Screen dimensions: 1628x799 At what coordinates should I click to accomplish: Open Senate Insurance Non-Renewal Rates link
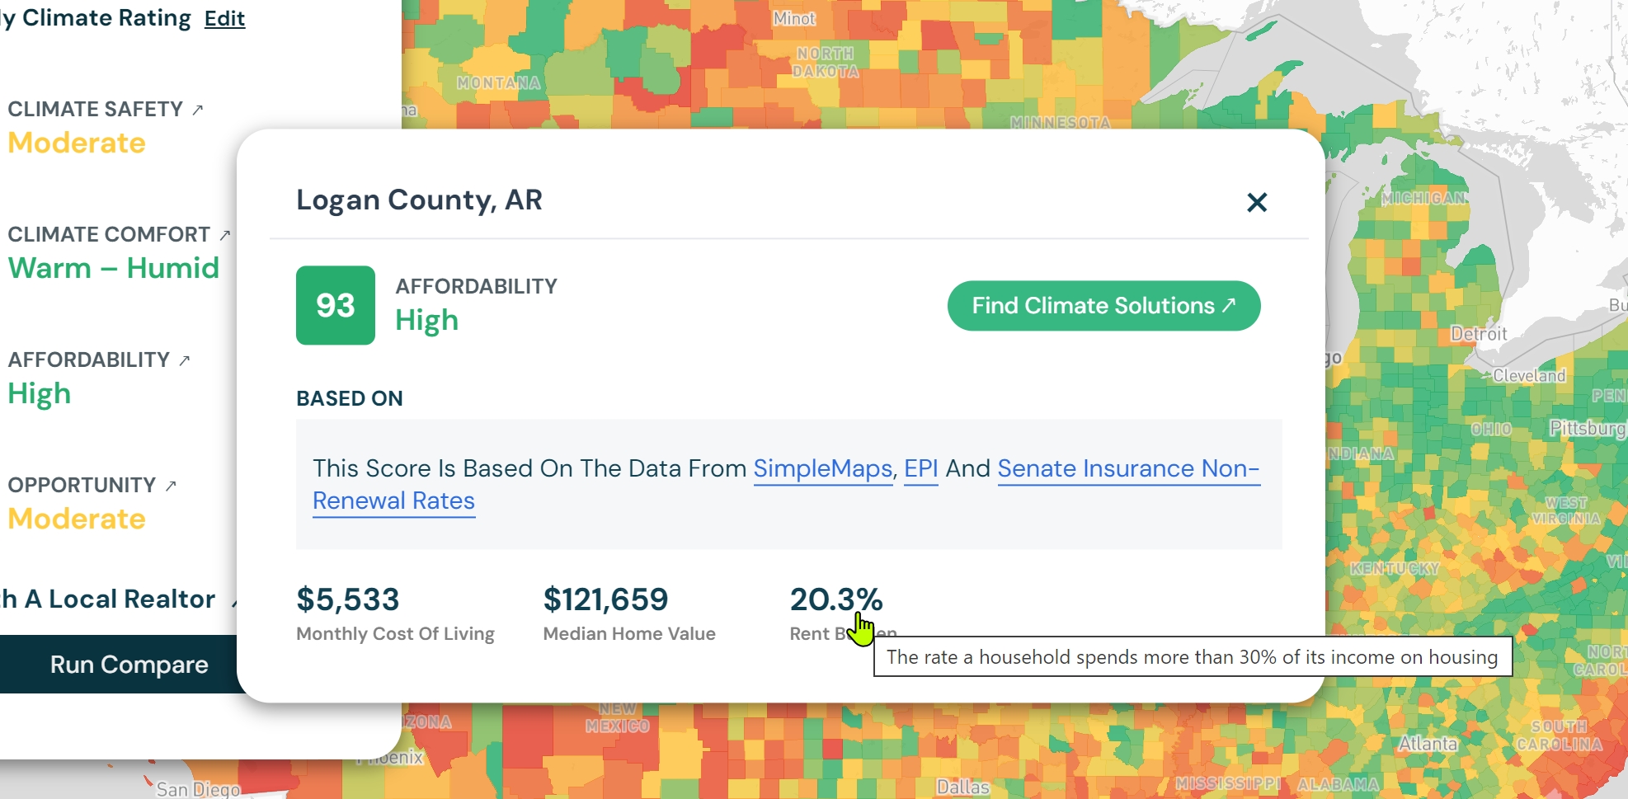point(786,484)
